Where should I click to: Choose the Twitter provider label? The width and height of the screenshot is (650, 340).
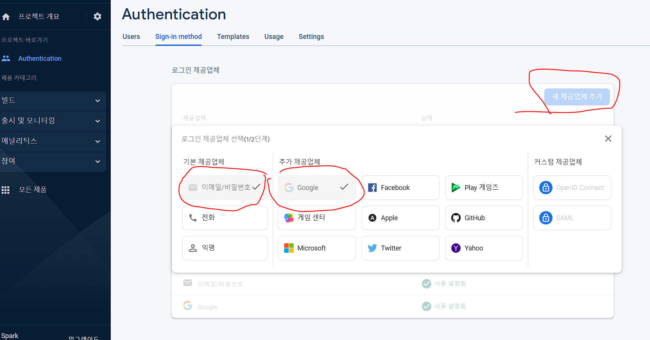click(391, 248)
